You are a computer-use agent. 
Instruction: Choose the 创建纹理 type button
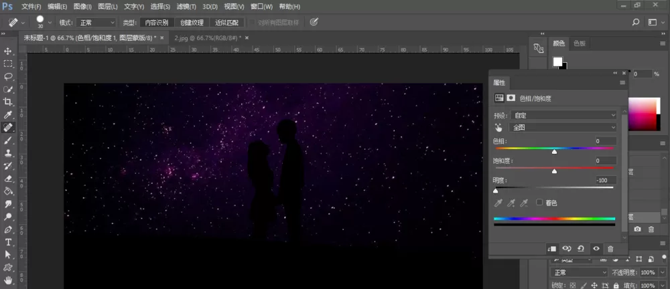[x=192, y=23]
